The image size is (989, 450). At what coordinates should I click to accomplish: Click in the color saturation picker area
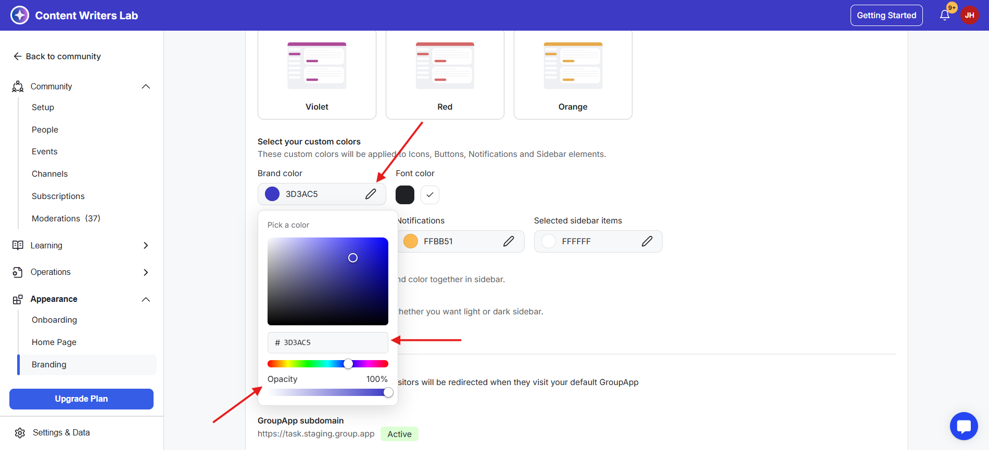point(328,281)
